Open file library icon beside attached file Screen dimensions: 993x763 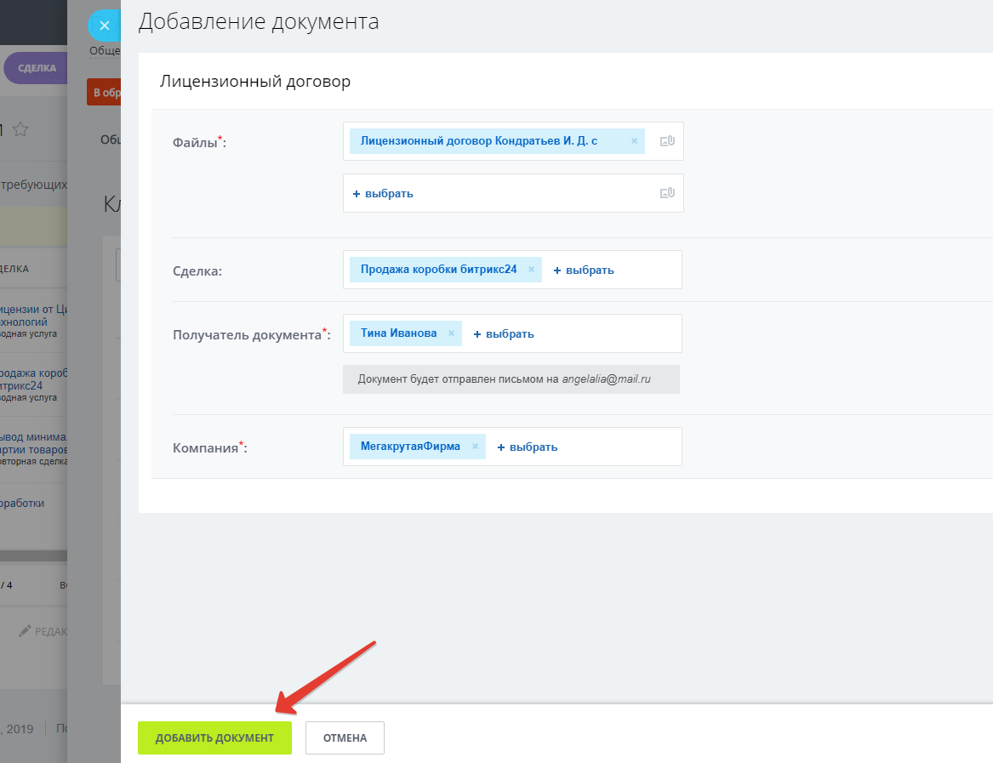667,141
